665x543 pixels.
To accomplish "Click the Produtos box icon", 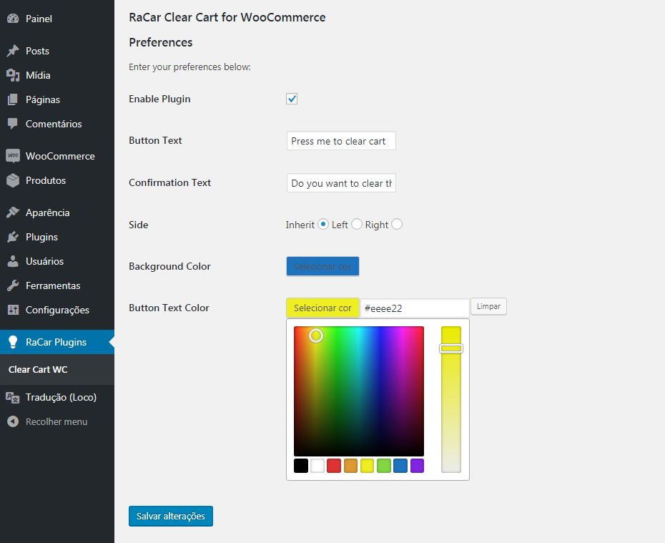I will pyautogui.click(x=13, y=180).
